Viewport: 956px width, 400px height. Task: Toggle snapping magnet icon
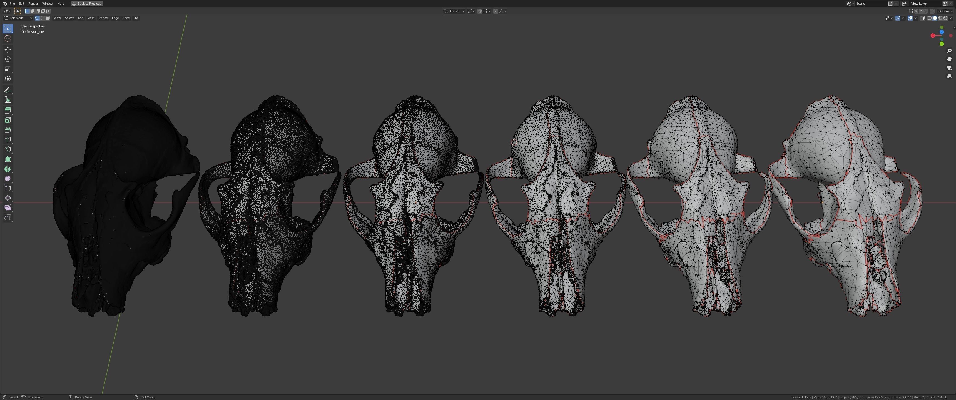click(480, 11)
